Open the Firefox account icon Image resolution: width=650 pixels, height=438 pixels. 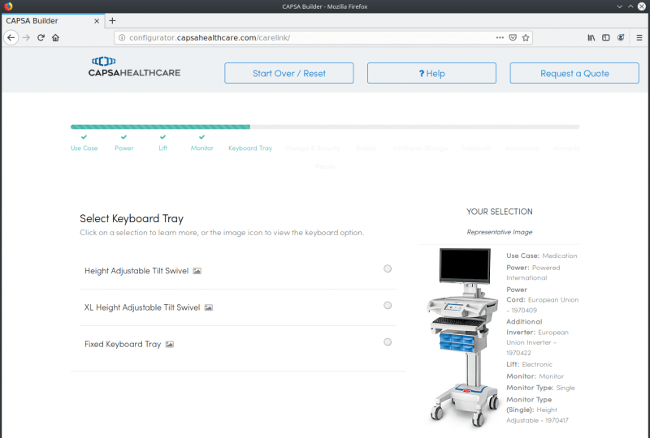point(621,37)
